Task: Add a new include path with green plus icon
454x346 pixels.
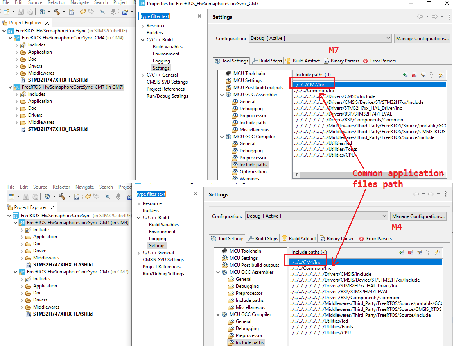Action: coord(406,75)
